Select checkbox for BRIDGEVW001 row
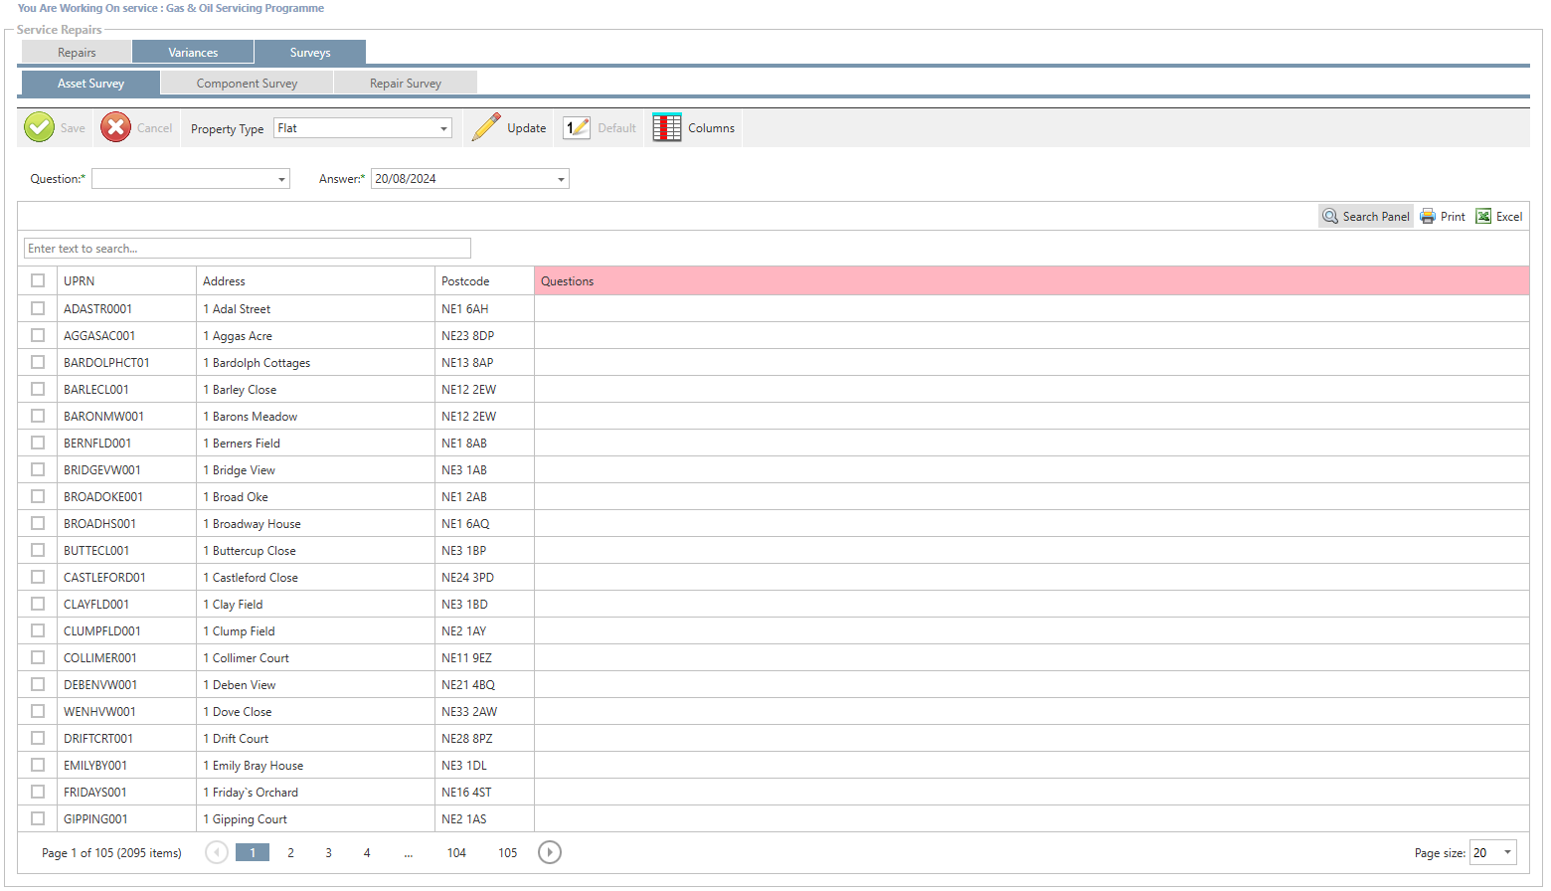The width and height of the screenshot is (1551, 891). coord(38,469)
